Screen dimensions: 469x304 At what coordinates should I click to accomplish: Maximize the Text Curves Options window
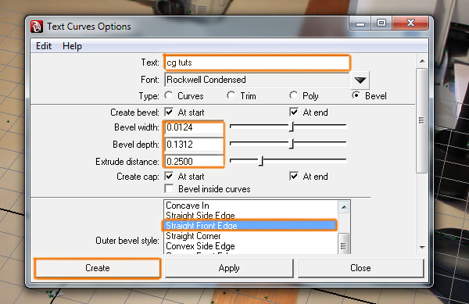click(381, 23)
